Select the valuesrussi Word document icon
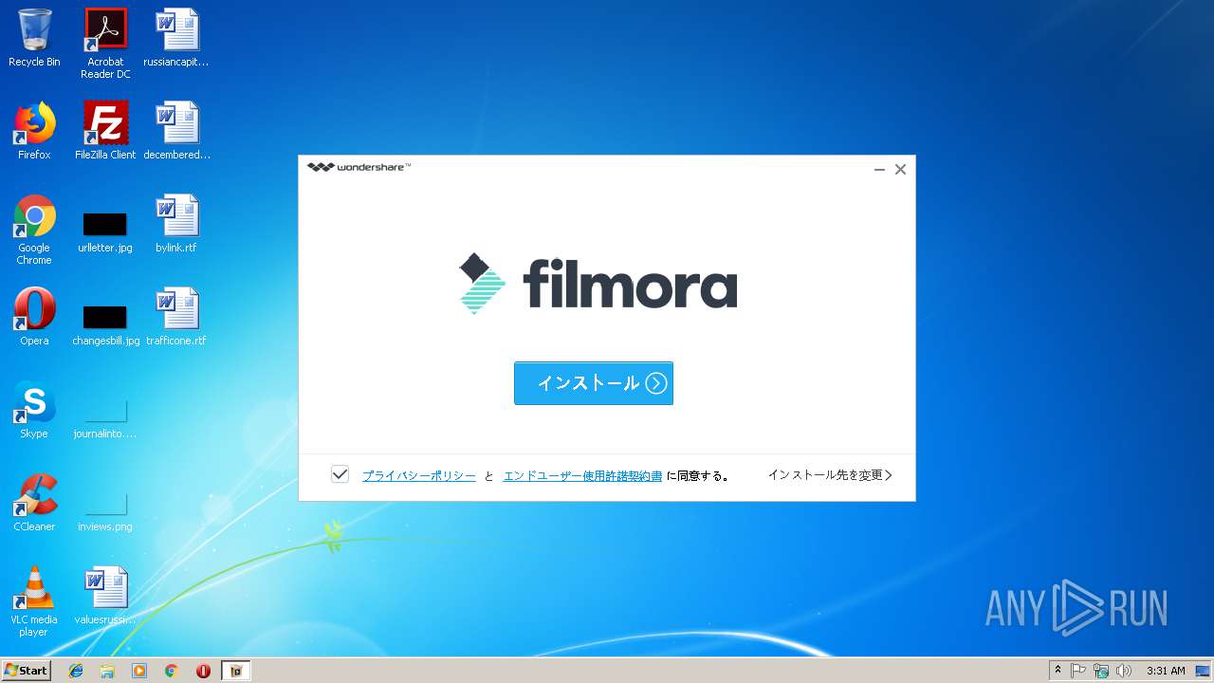The width and height of the screenshot is (1214, 683). pos(105,596)
